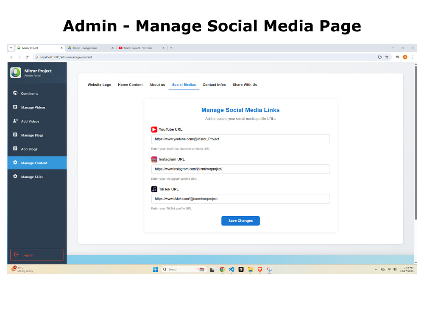Click the page vertical scrollbar

(416, 143)
